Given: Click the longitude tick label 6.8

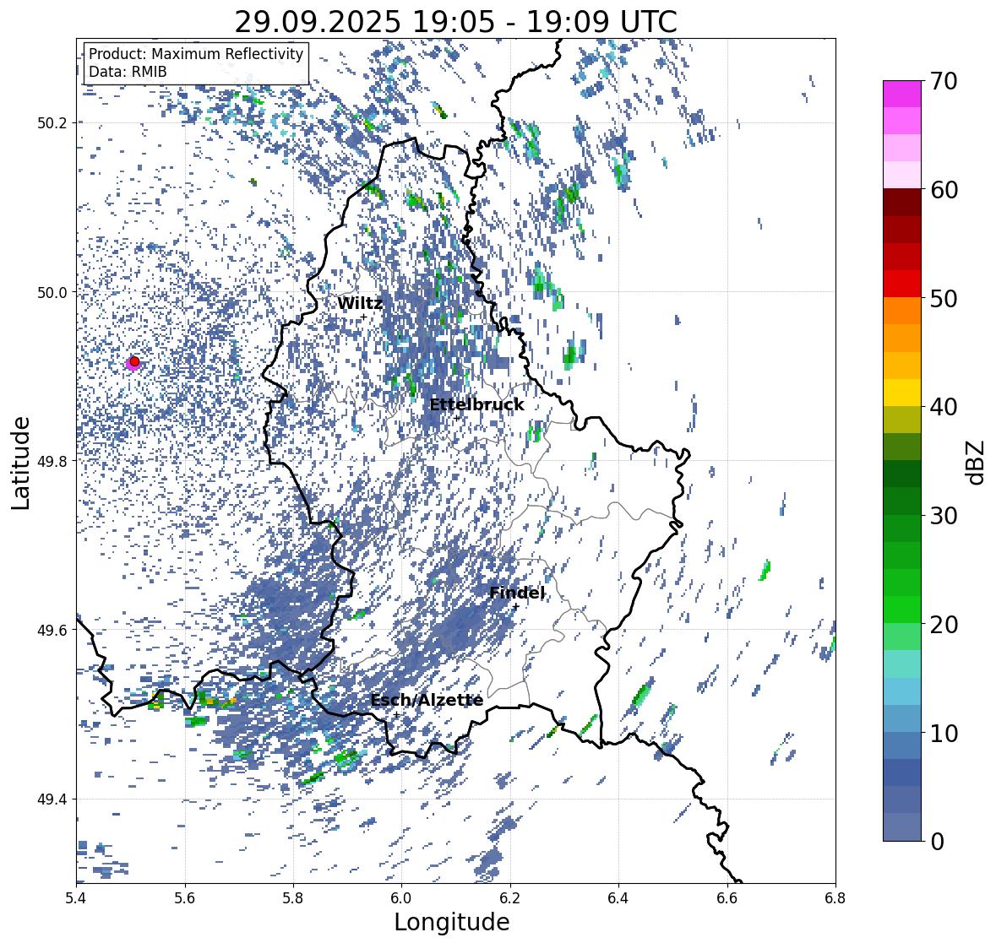Looking at the screenshot, I should [x=835, y=898].
